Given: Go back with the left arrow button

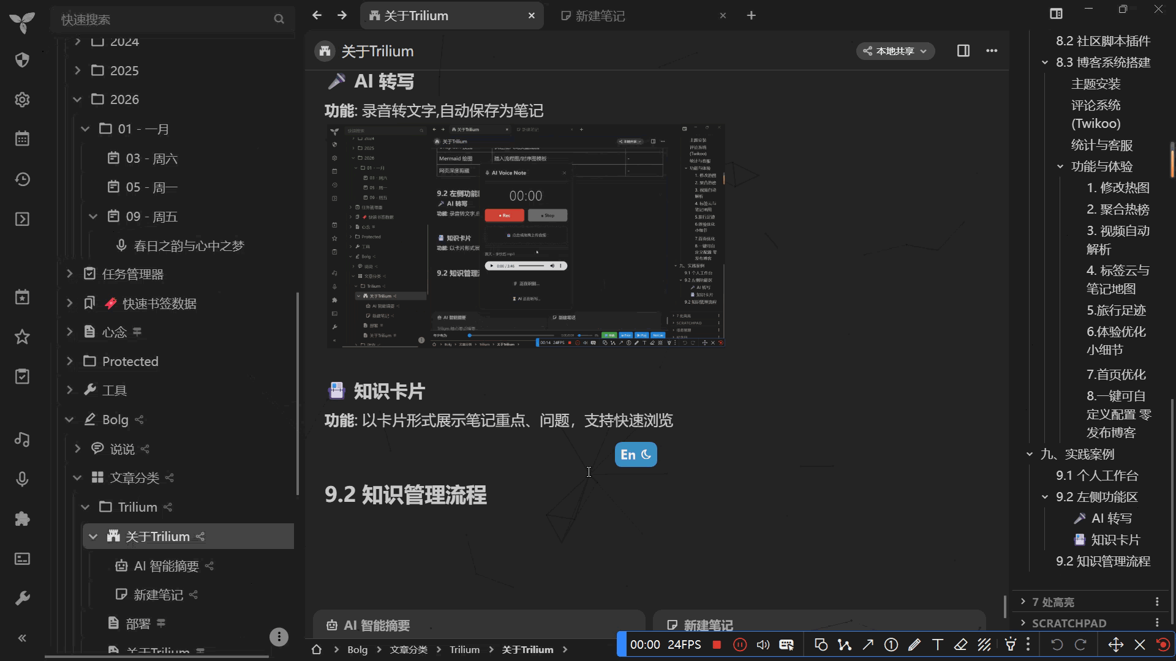Looking at the screenshot, I should click(317, 15).
